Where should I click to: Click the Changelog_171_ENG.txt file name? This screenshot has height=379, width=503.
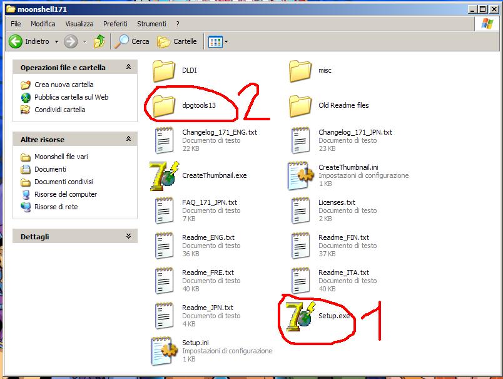point(220,132)
